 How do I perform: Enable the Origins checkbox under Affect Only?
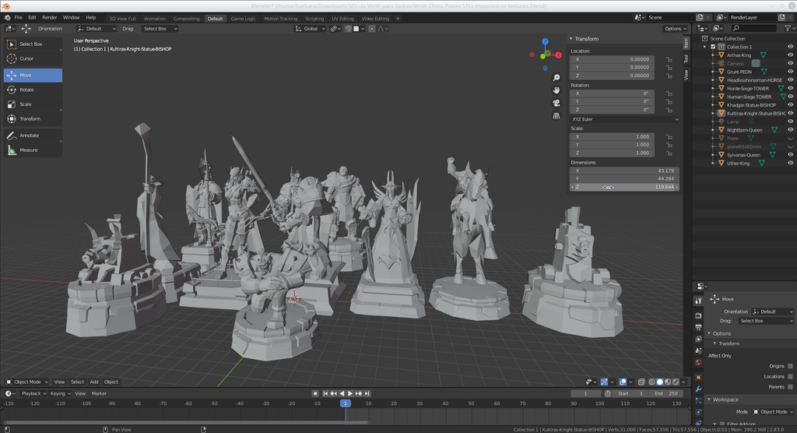tap(790, 365)
